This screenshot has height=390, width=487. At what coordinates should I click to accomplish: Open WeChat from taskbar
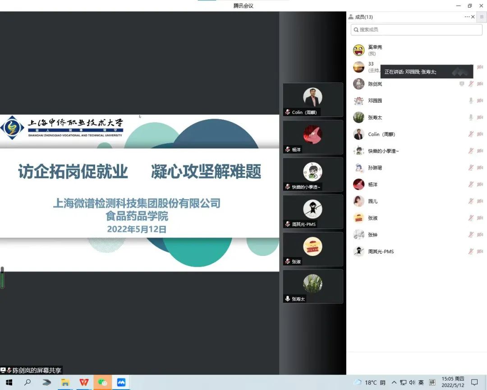point(102,382)
